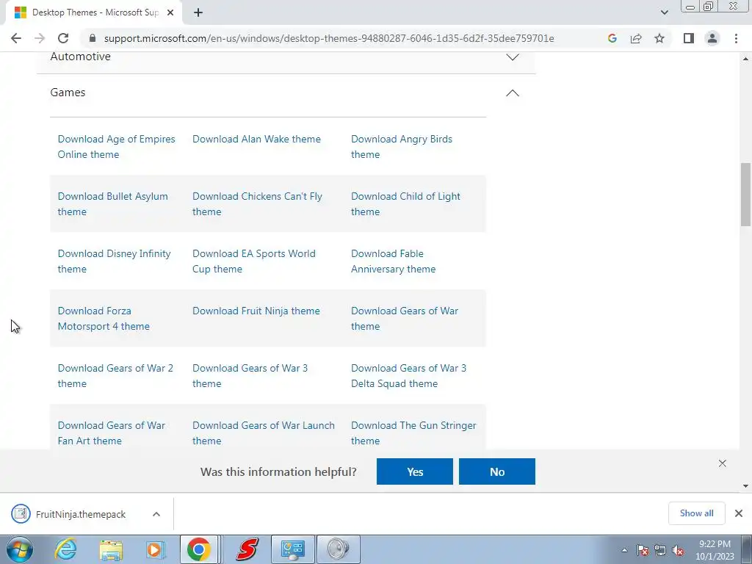Click Download Fruit Ninja theme link
This screenshot has width=752, height=564.
pyautogui.click(x=256, y=311)
